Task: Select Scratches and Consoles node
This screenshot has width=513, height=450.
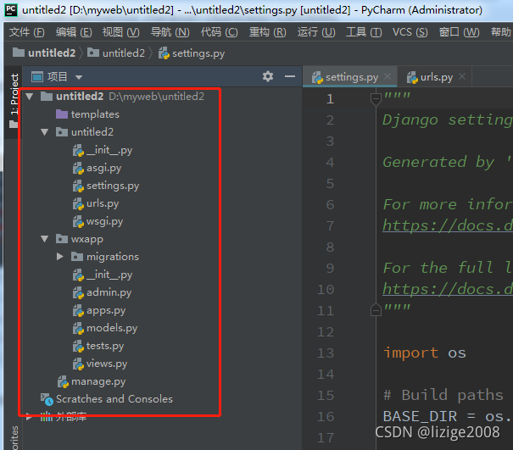Action: tap(114, 399)
